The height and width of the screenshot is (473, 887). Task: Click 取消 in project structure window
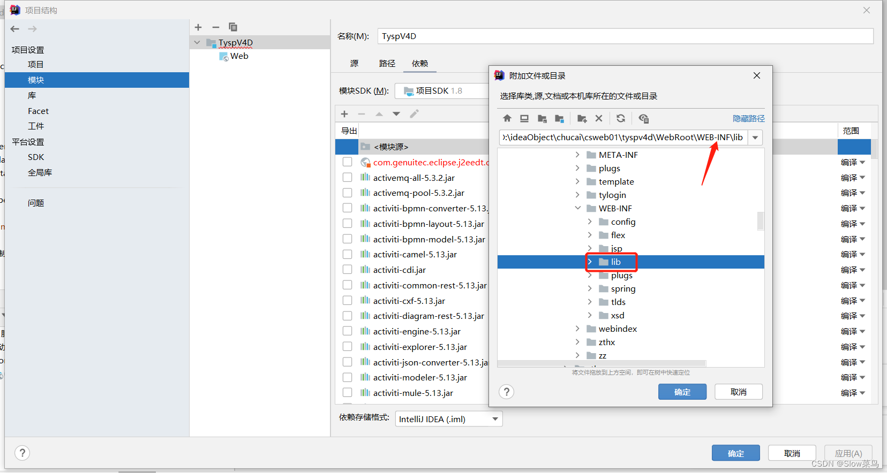tap(792, 453)
